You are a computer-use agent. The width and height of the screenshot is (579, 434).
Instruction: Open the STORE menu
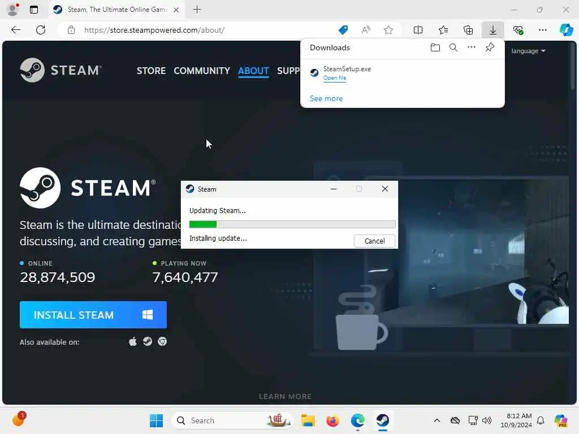pyautogui.click(x=151, y=71)
